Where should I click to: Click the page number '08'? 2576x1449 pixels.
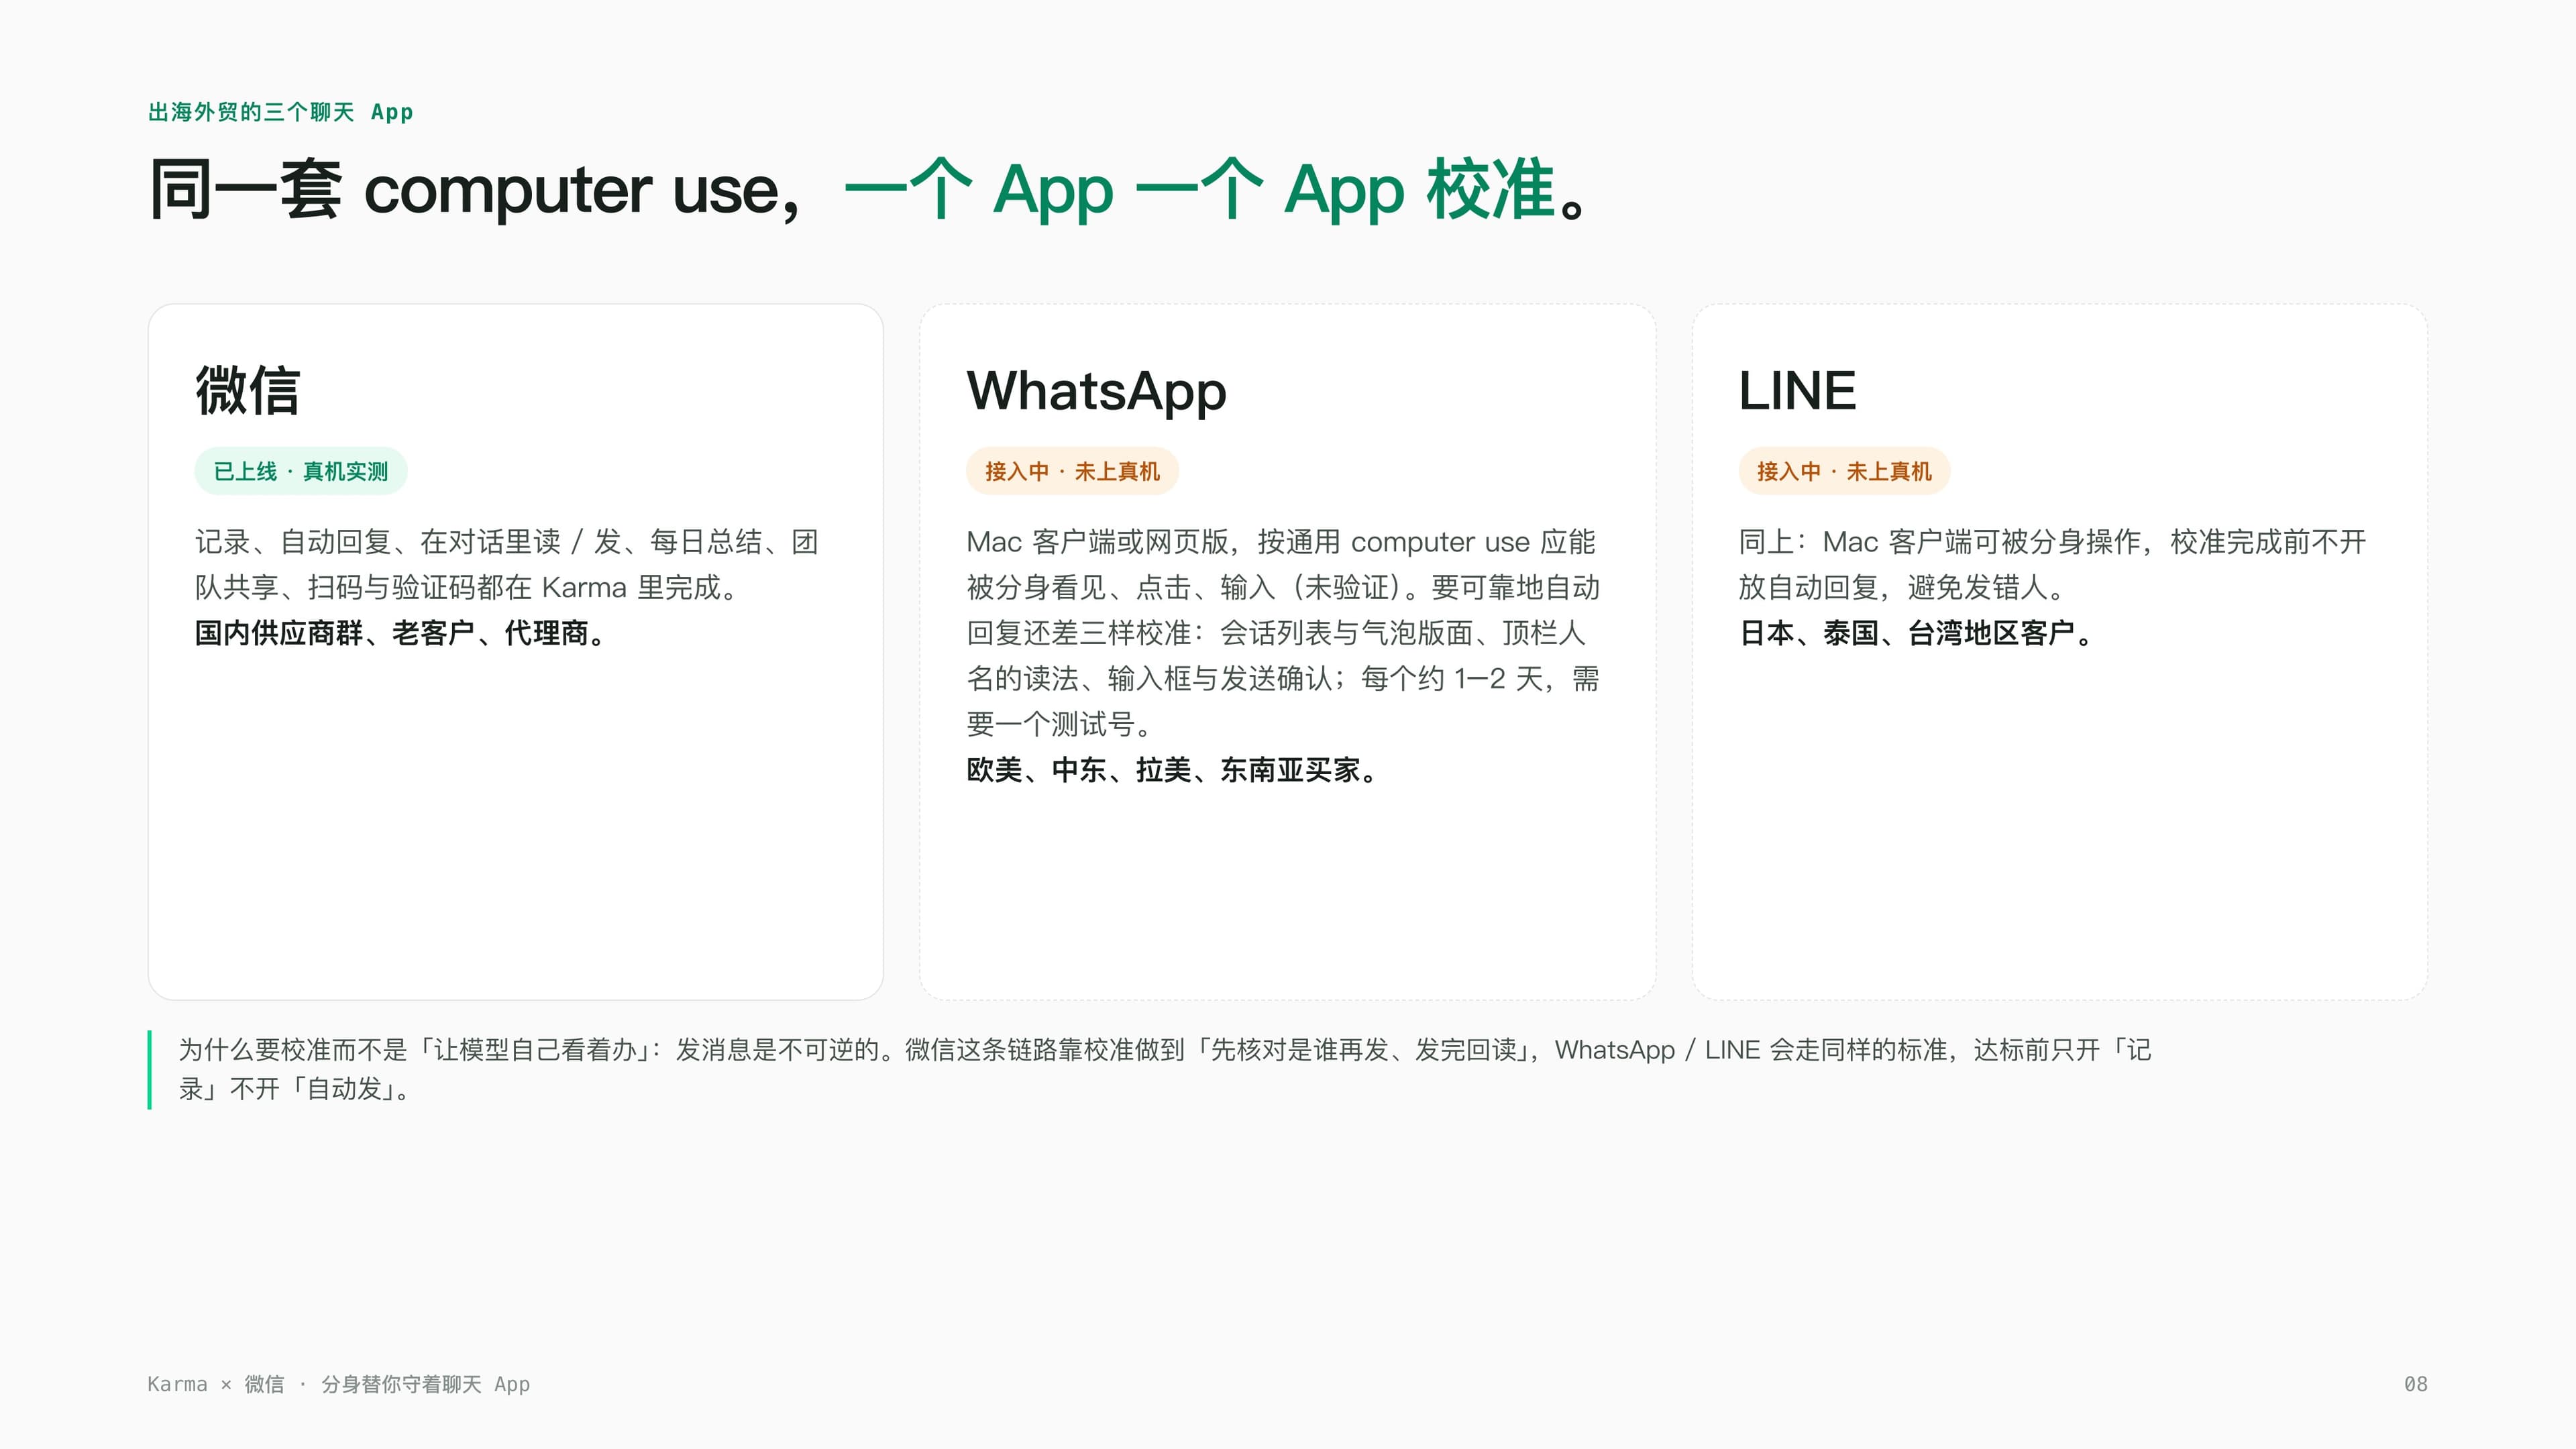tap(2415, 1384)
